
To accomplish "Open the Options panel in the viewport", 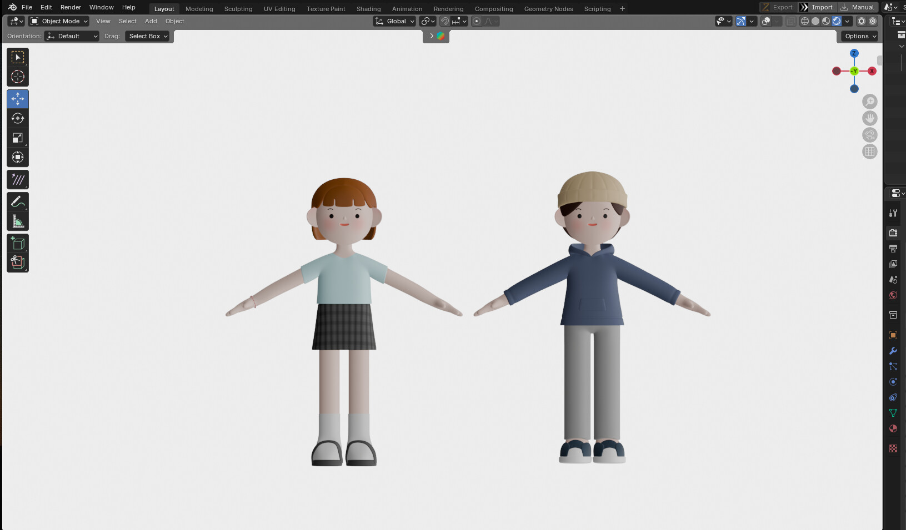I will (858, 36).
